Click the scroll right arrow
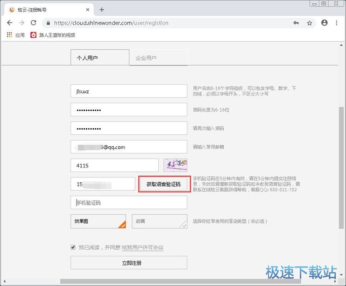The width and height of the screenshot is (346, 286). pyautogui.click(x=335, y=281)
